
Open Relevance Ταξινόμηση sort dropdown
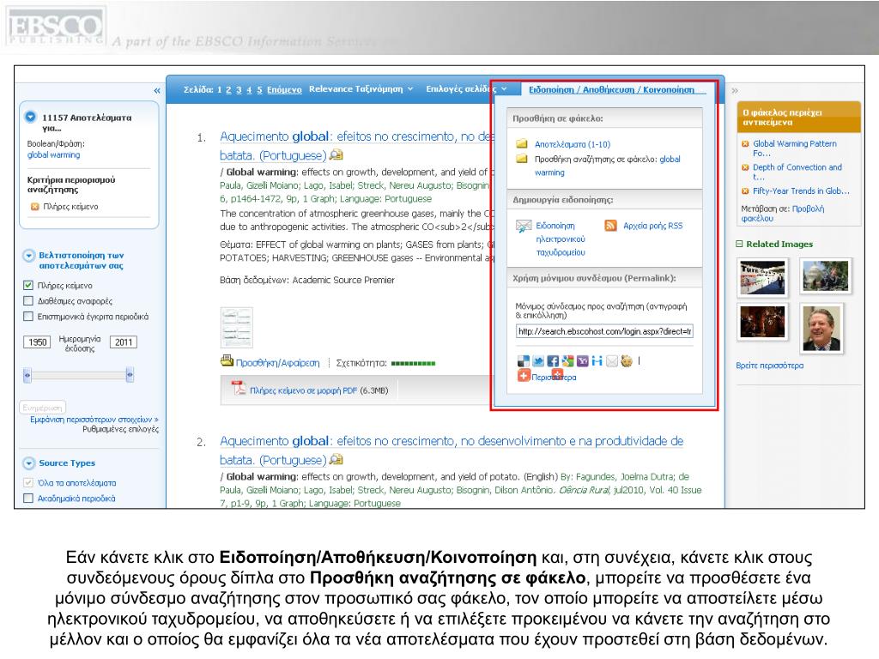pos(361,89)
